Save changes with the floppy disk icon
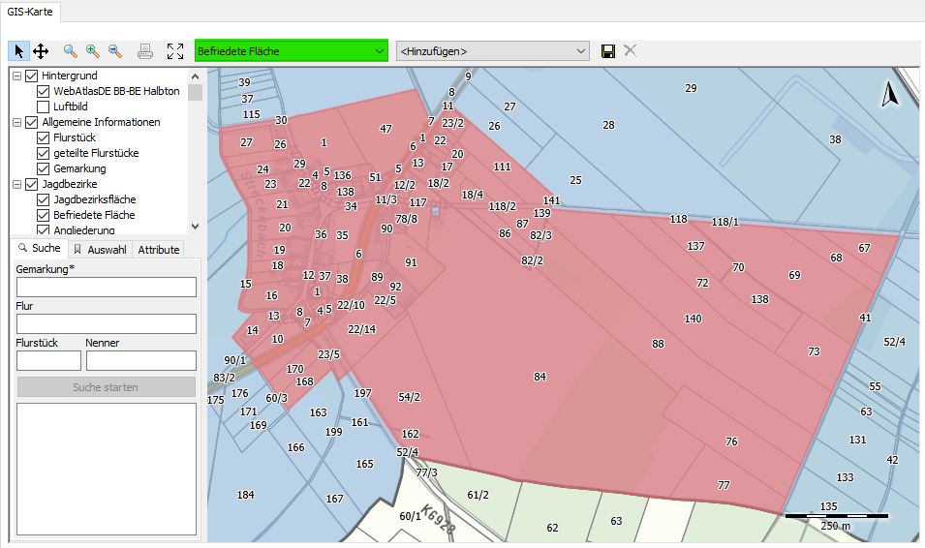This screenshot has width=925, height=548. point(608,51)
